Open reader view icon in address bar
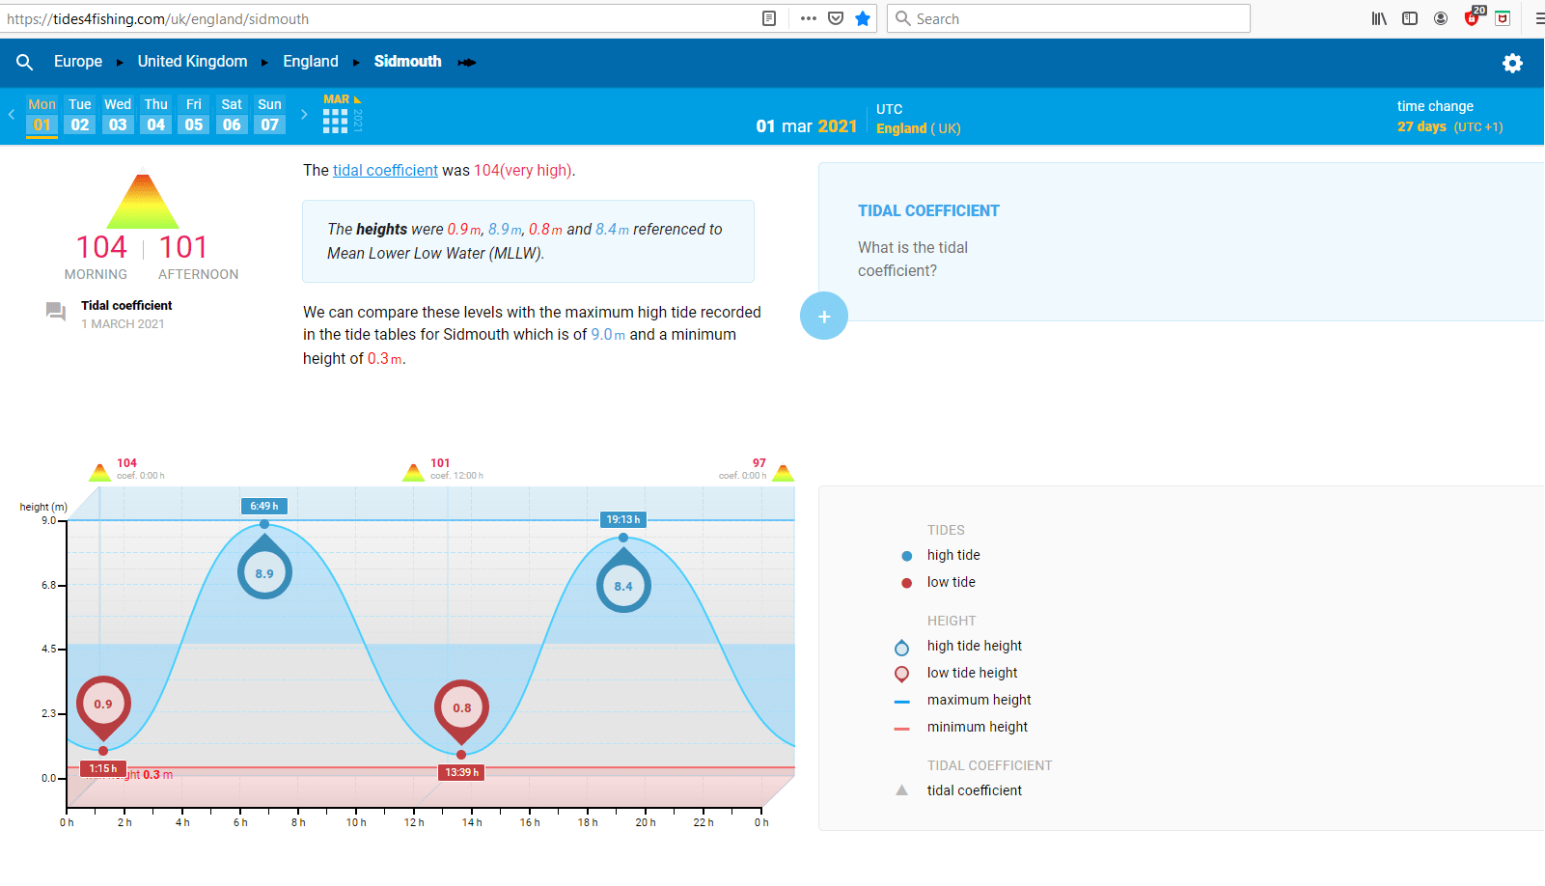 click(x=769, y=18)
